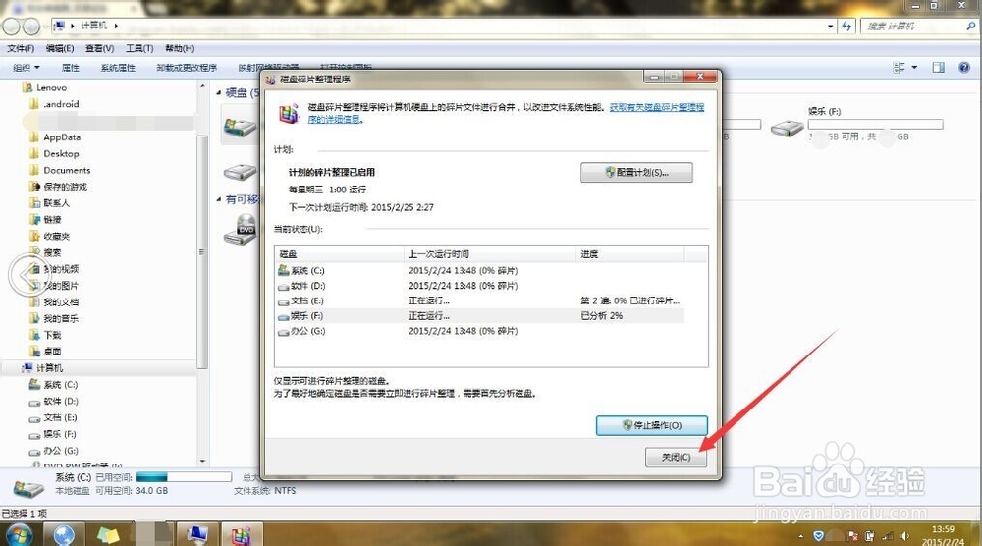Click 系统属性 in Explorer toolbar
The image size is (982, 546).
pyautogui.click(x=118, y=68)
